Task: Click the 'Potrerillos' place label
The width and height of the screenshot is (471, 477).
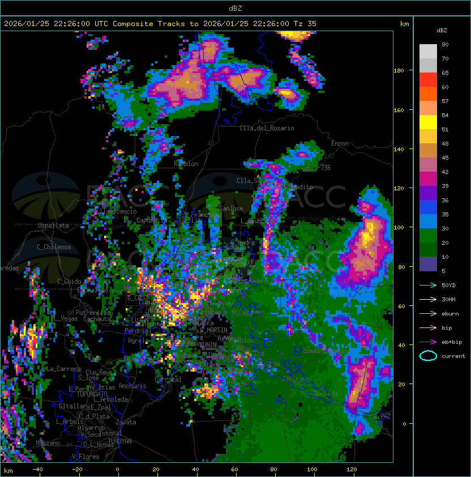Action: (95, 312)
